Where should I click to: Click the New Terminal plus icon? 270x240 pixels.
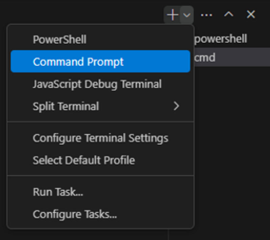click(x=172, y=15)
